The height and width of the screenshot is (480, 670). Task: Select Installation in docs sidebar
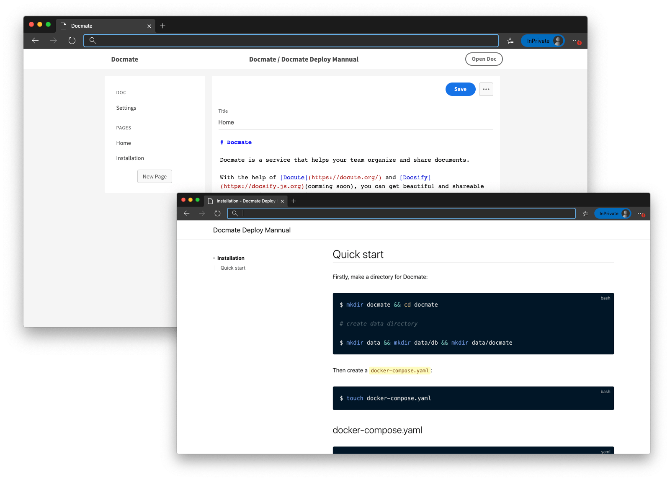tap(231, 258)
